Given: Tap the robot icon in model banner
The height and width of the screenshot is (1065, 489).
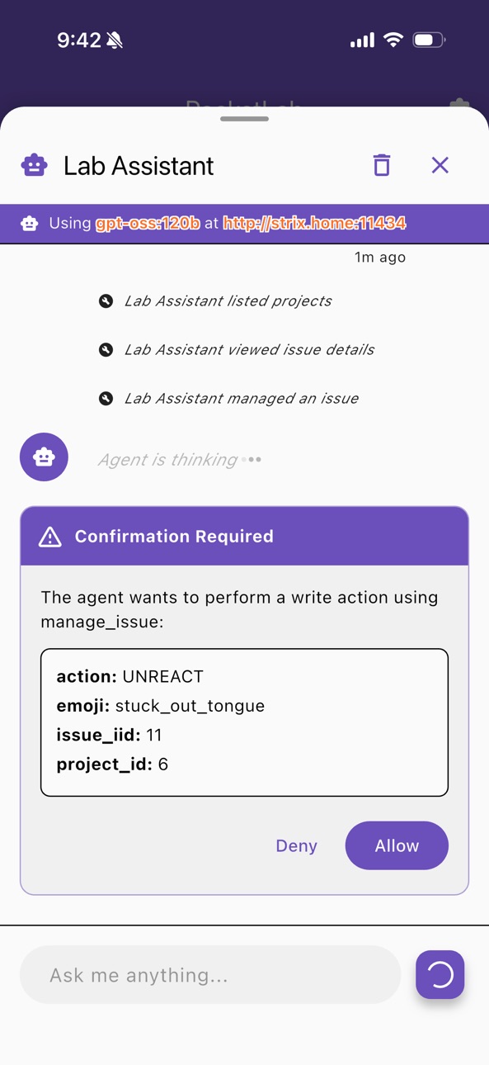Looking at the screenshot, I should pos(30,223).
